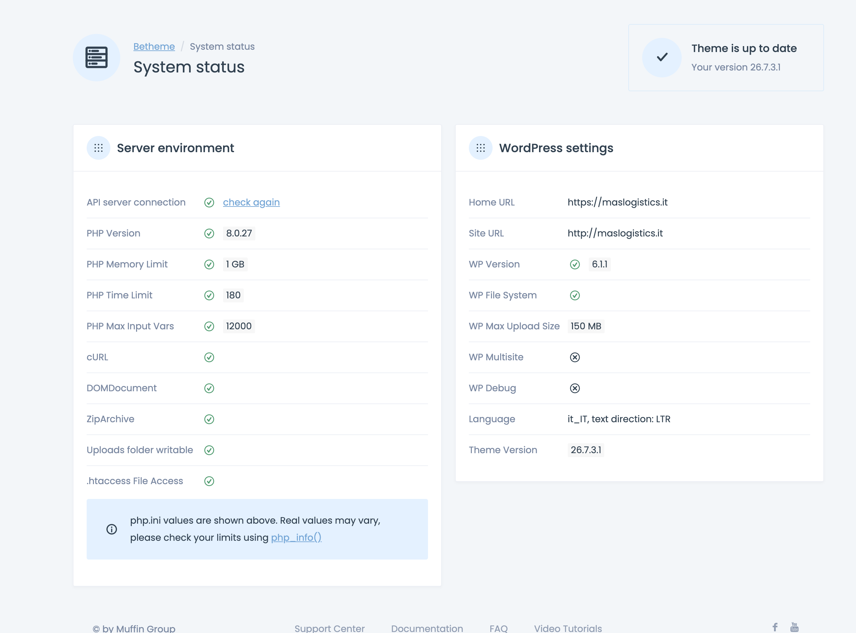Image resolution: width=856 pixels, height=633 pixels.
Task: Click the upload size value 150 MB
Action: pos(586,326)
